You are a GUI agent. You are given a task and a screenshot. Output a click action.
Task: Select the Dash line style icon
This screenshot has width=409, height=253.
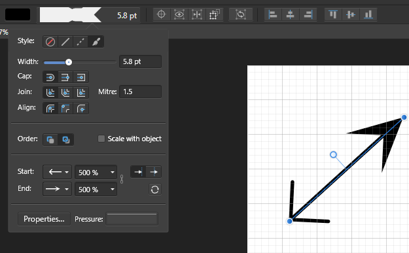80,42
